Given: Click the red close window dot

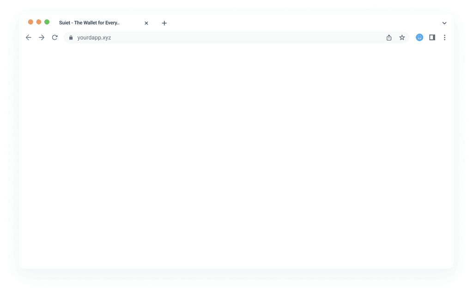Looking at the screenshot, I should pyautogui.click(x=30, y=22).
